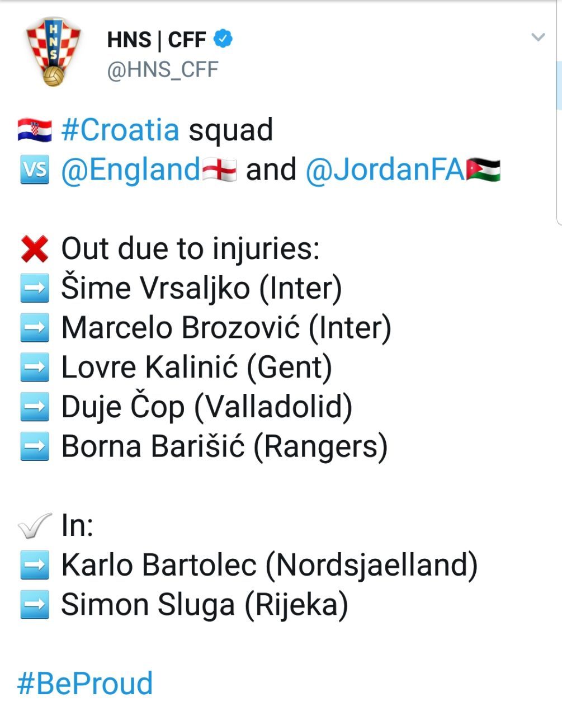Click the arrow beside Duje Čop
This screenshot has height=716, width=562.
[x=35, y=407]
